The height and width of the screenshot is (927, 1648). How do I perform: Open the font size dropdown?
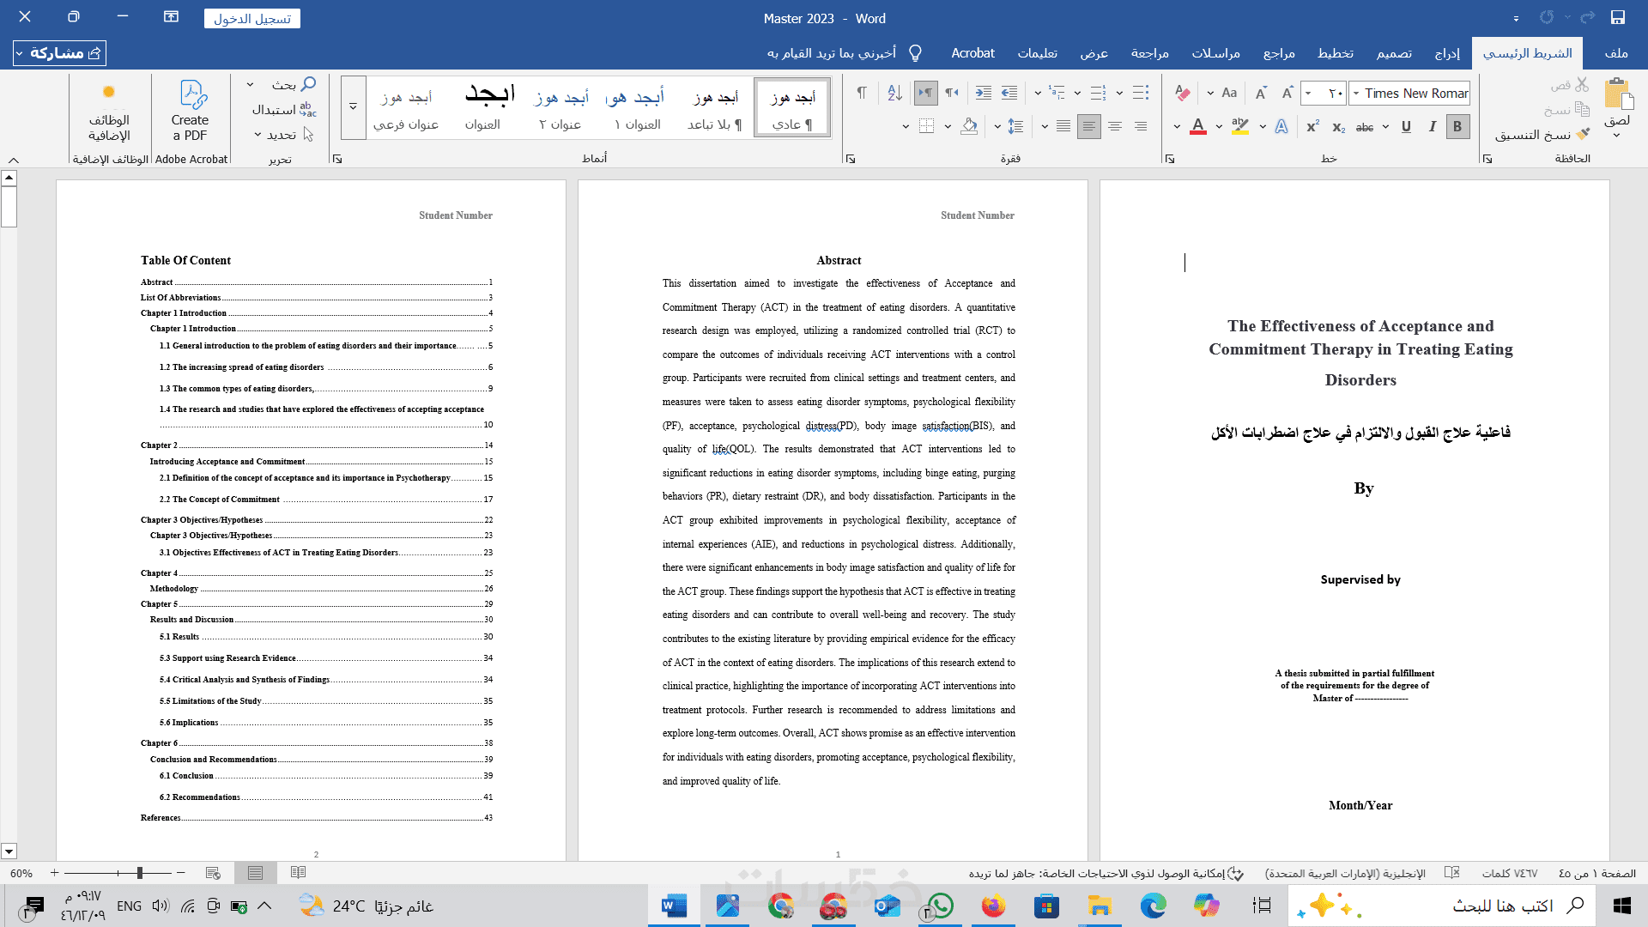pyautogui.click(x=1308, y=94)
